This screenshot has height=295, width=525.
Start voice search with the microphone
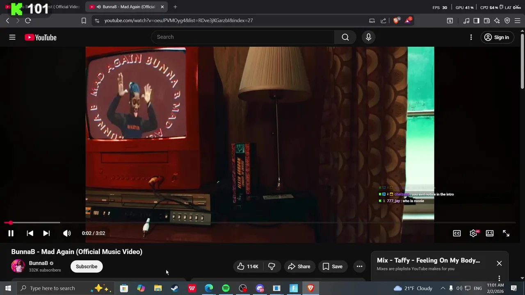[368, 37]
